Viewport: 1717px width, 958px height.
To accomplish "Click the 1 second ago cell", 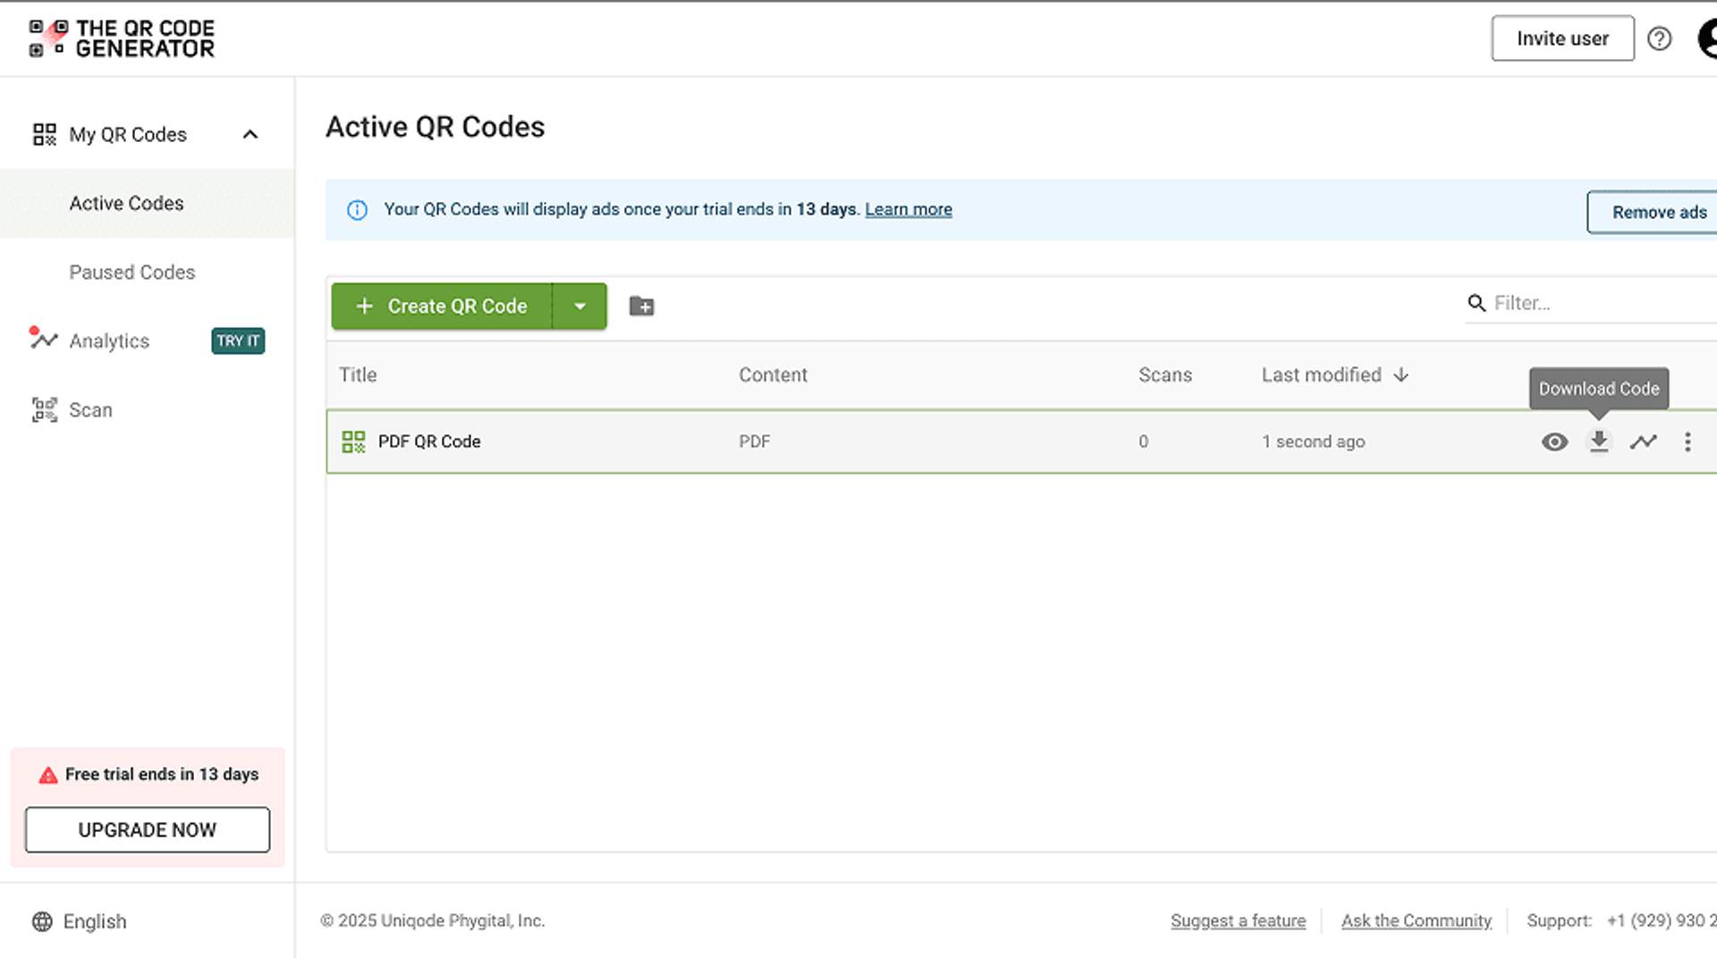I will click(x=1313, y=441).
